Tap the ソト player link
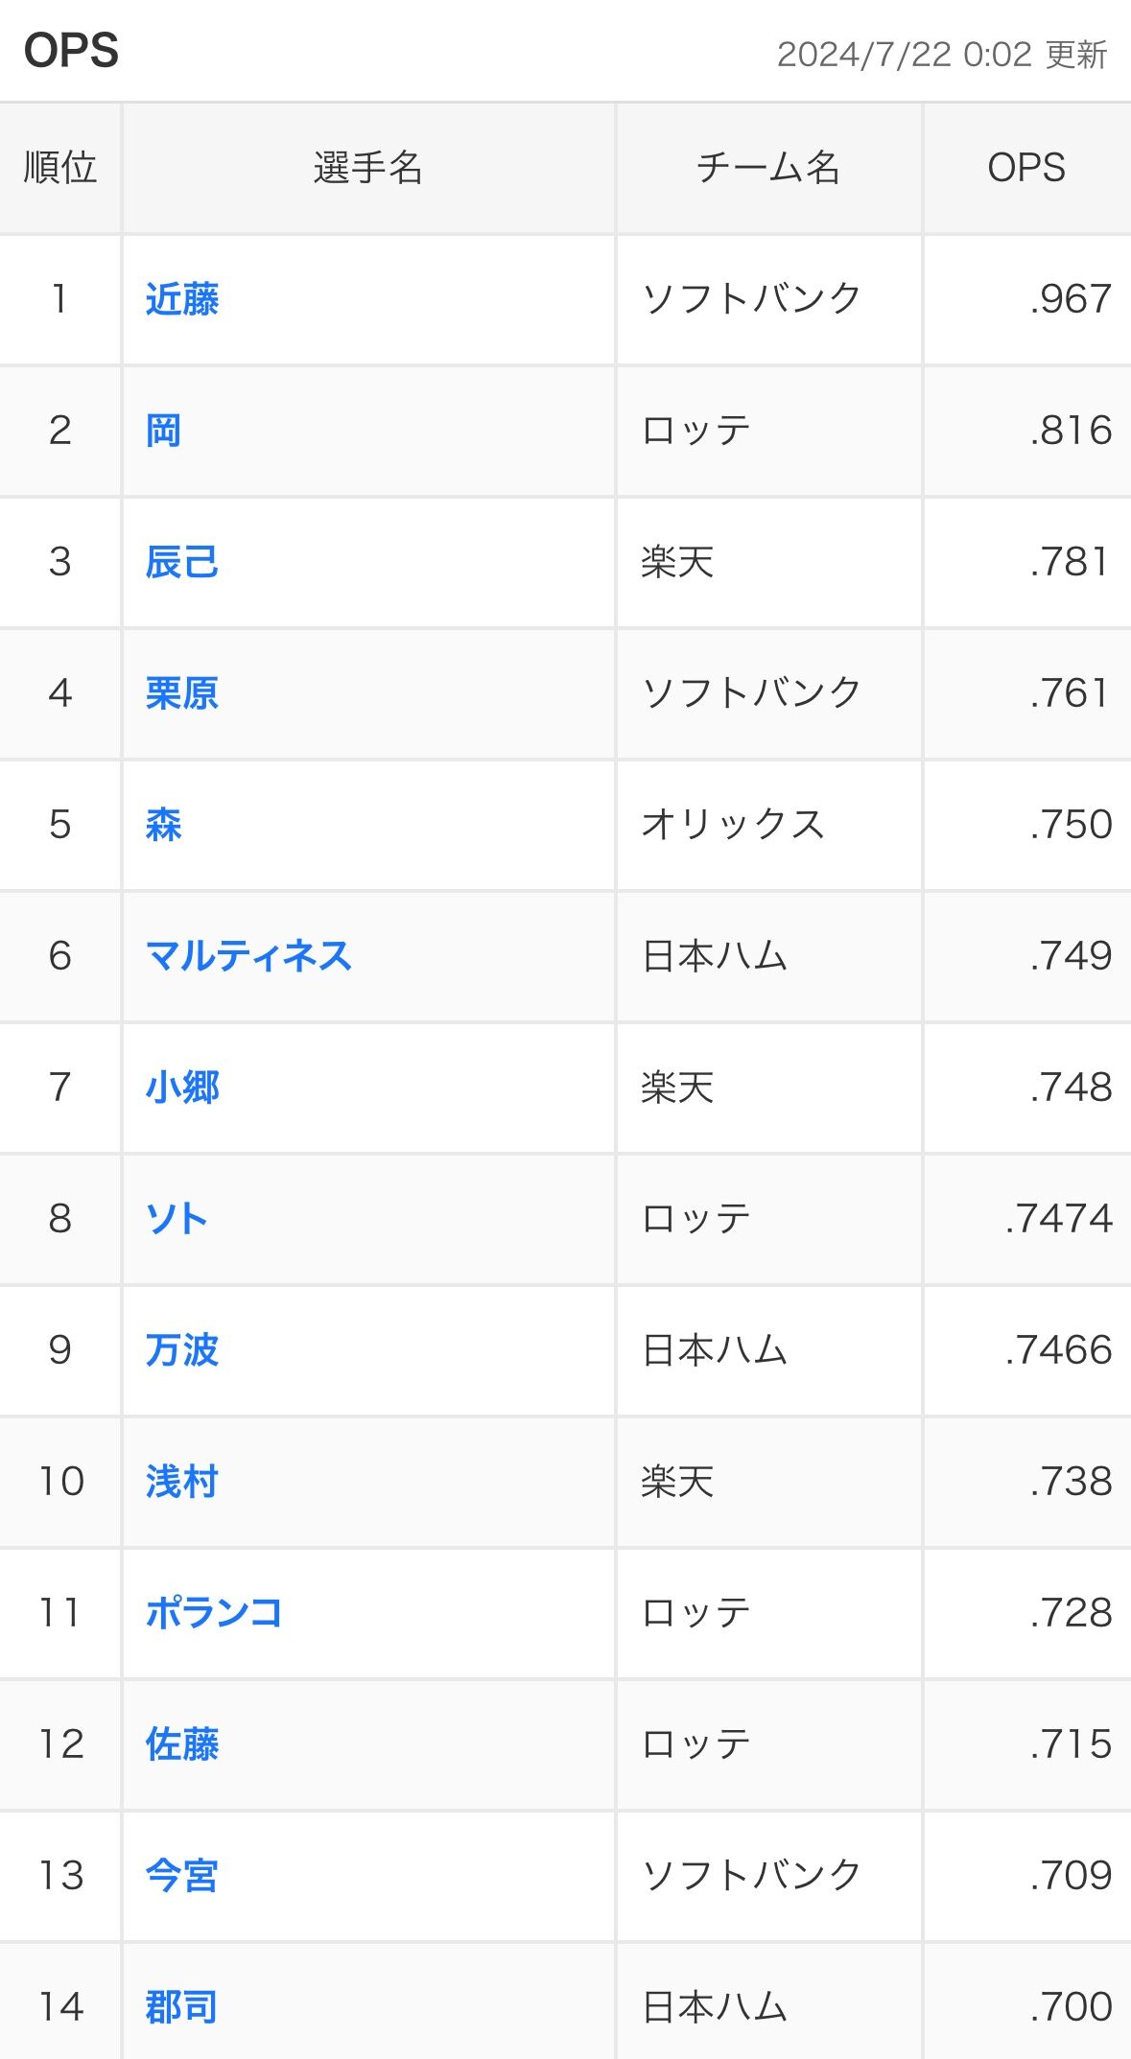The width and height of the screenshot is (1131, 2059). pyautogui.click(x=177, y=1219)
